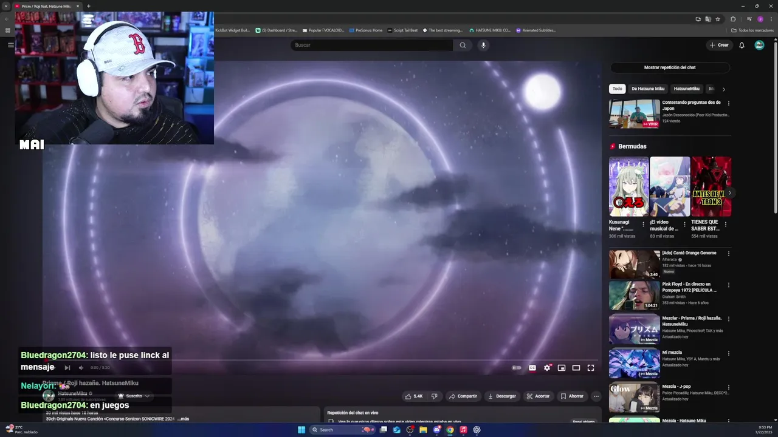
Task: Open options for Kusanagi Nene short
Action: point(643,225)
